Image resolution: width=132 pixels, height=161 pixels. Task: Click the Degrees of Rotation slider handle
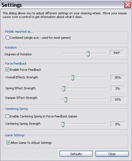pos(88,54)
